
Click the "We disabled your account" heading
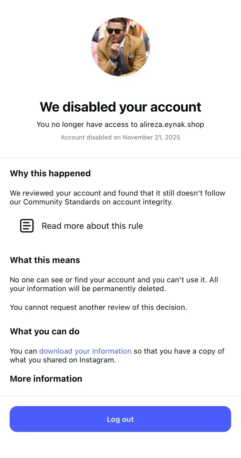[120, 107]
